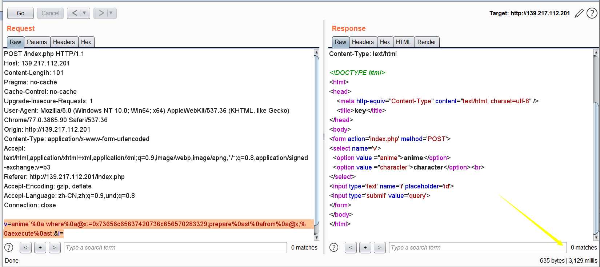This screenshot has width=600, height=267.
Task: Click the submit input 'query' line
Action: tap(380, 196)
